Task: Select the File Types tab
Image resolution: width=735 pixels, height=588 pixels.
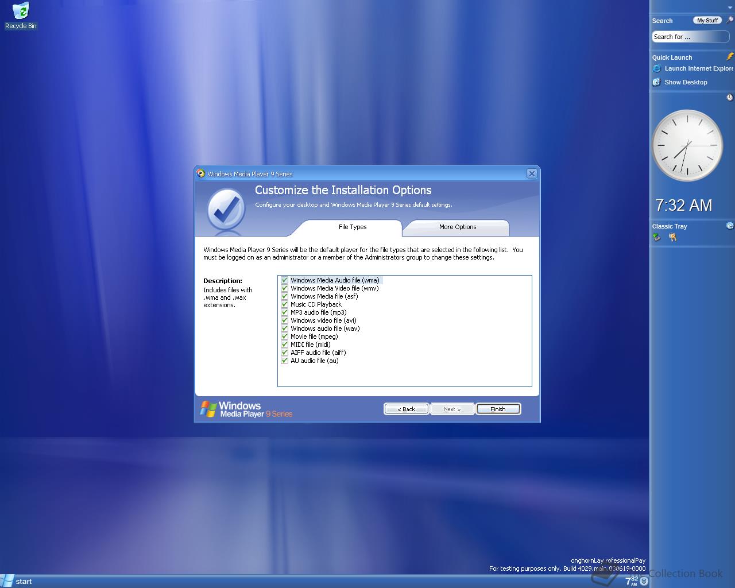Action: point(353,227)
